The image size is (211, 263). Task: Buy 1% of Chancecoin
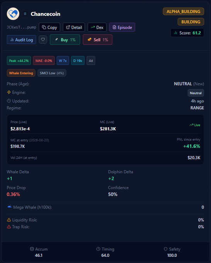[x=65, y=40]
